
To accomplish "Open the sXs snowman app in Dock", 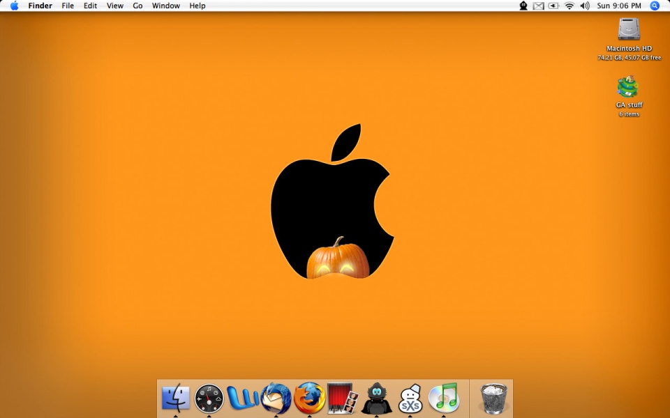I will click(410, 398).
